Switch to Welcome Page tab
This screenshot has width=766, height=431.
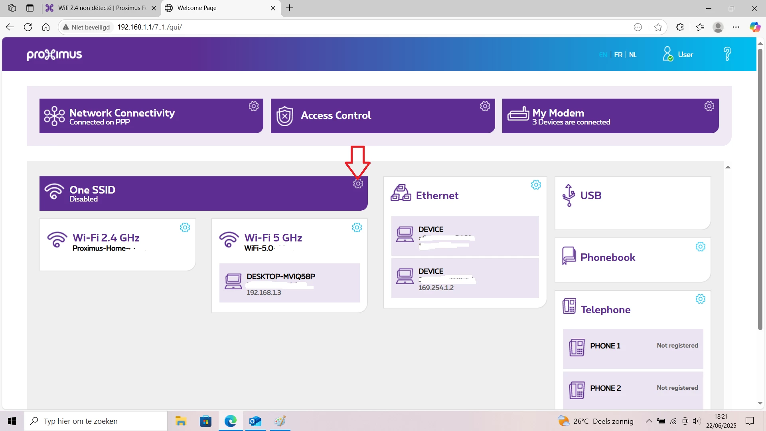[x=220, y=8]
